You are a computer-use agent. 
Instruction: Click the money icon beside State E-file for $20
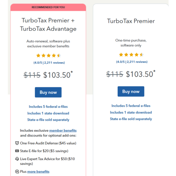click(x=17, y=151)
